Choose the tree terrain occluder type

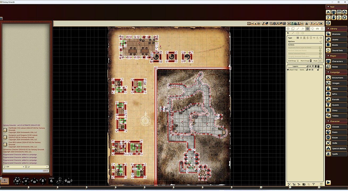[301, 38]
